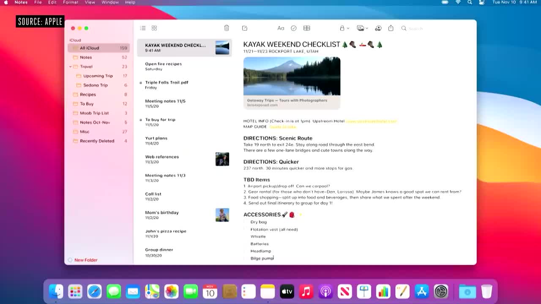541x304 pixels.
Task: Delete the selected note with trash icon
Action: click(227, 28)
